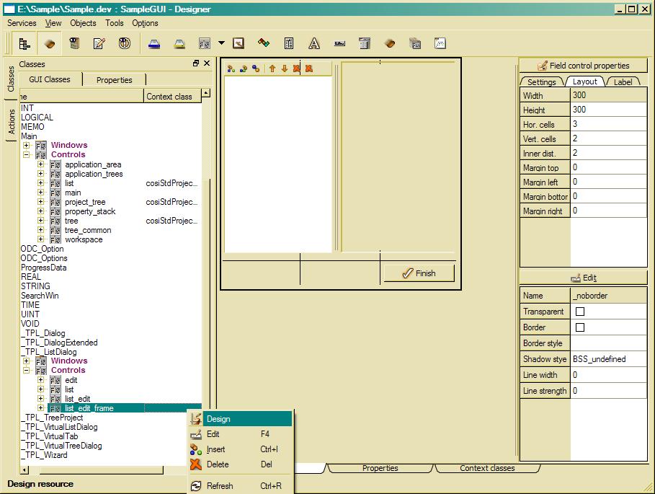Click the large letter A font icon
Viewport: 655px width, 494px height.
click(314, 44)
